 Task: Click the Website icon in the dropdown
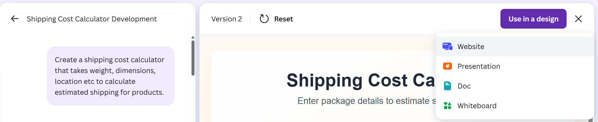(447, 46)
